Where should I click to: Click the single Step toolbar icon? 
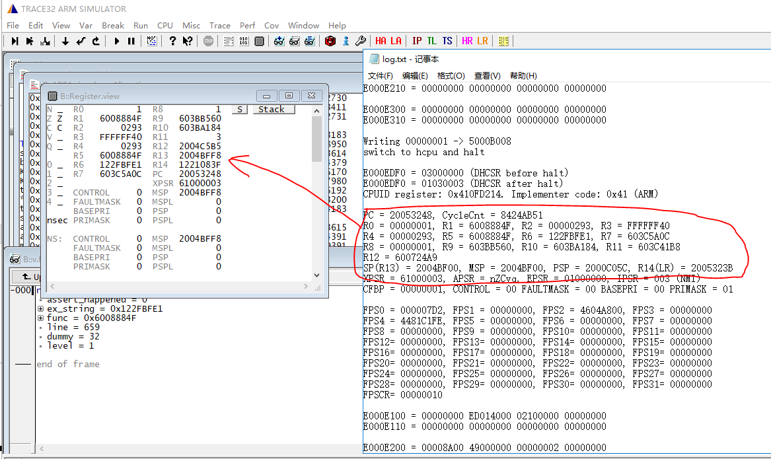15,41
